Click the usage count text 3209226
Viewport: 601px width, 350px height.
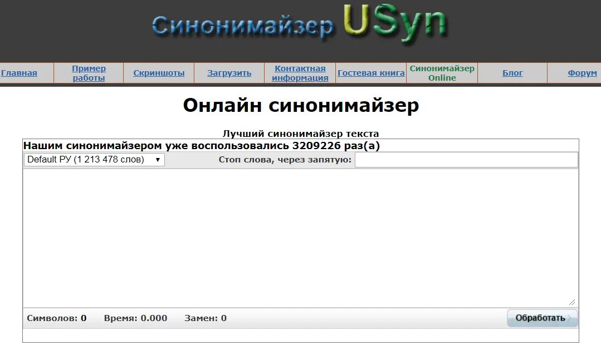click(316, 146)
